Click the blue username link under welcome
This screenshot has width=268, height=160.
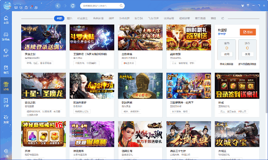point(222,34)
